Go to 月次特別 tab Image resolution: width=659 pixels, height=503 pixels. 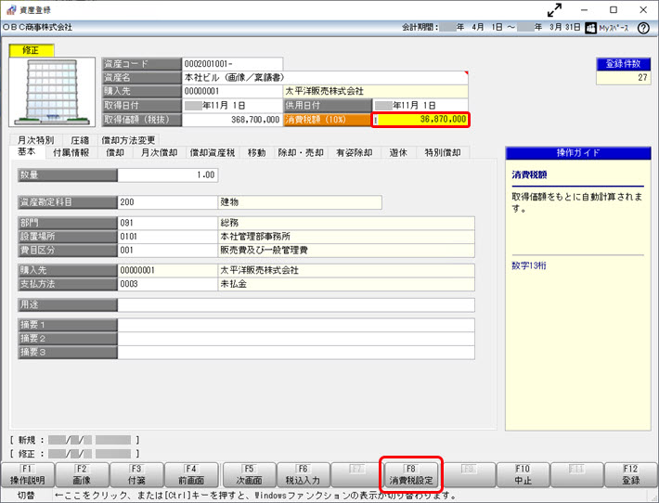point(35,139)
